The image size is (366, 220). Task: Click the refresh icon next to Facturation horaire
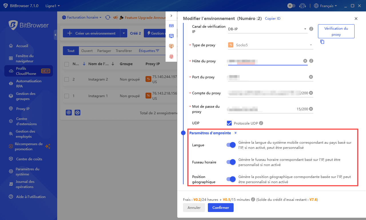coord(108,17)
